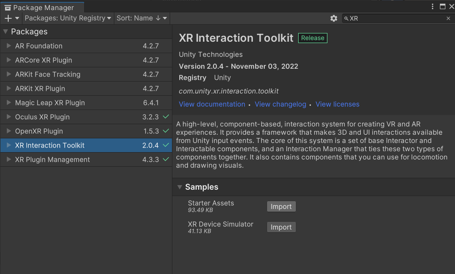The width and height of the screenshot is (455, 274).
Task: Close the Package Manager window
Action: pos(451,6)
